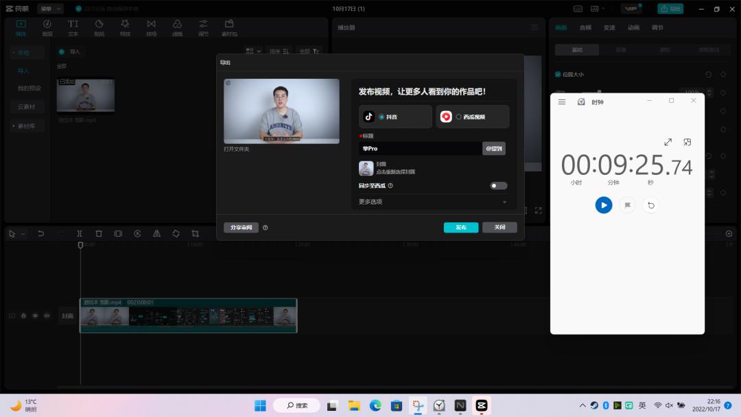Click the 发布 publish button
741x417 pixels.
(x=460, y=227)
